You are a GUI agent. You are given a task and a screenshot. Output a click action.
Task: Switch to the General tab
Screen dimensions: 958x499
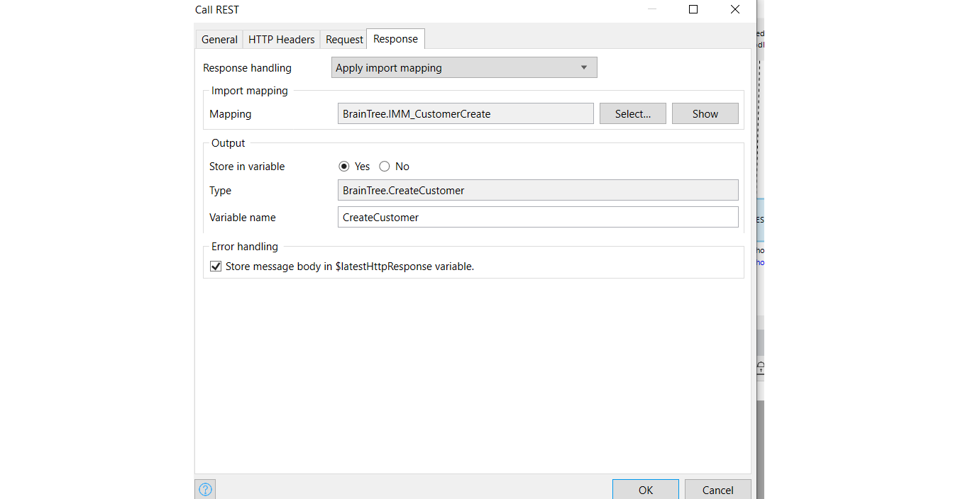pos(219,39)
